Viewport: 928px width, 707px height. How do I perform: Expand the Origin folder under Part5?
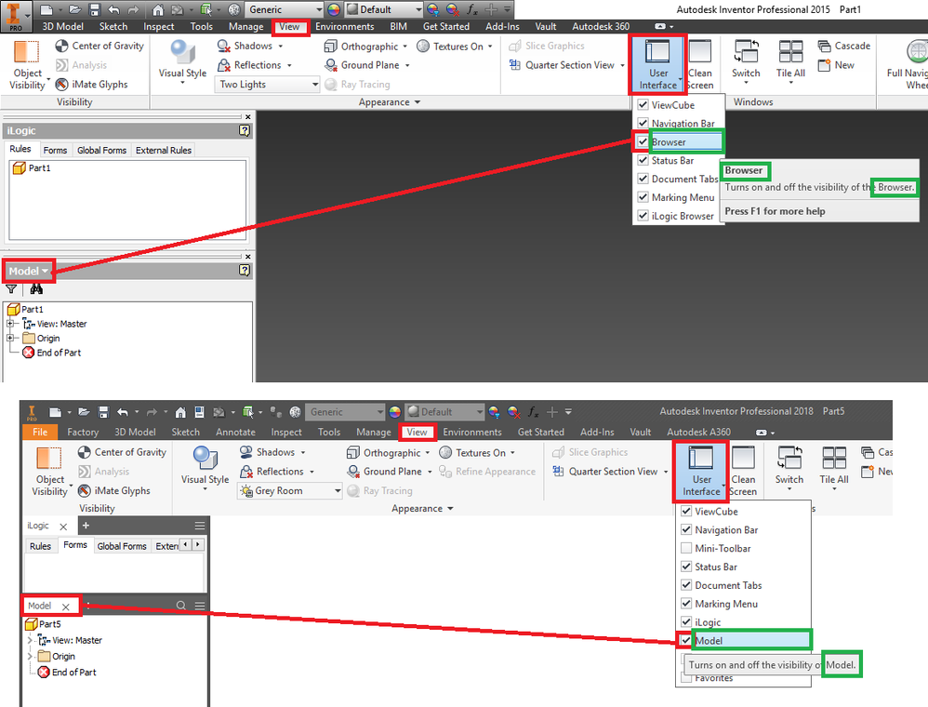point(30,656)
